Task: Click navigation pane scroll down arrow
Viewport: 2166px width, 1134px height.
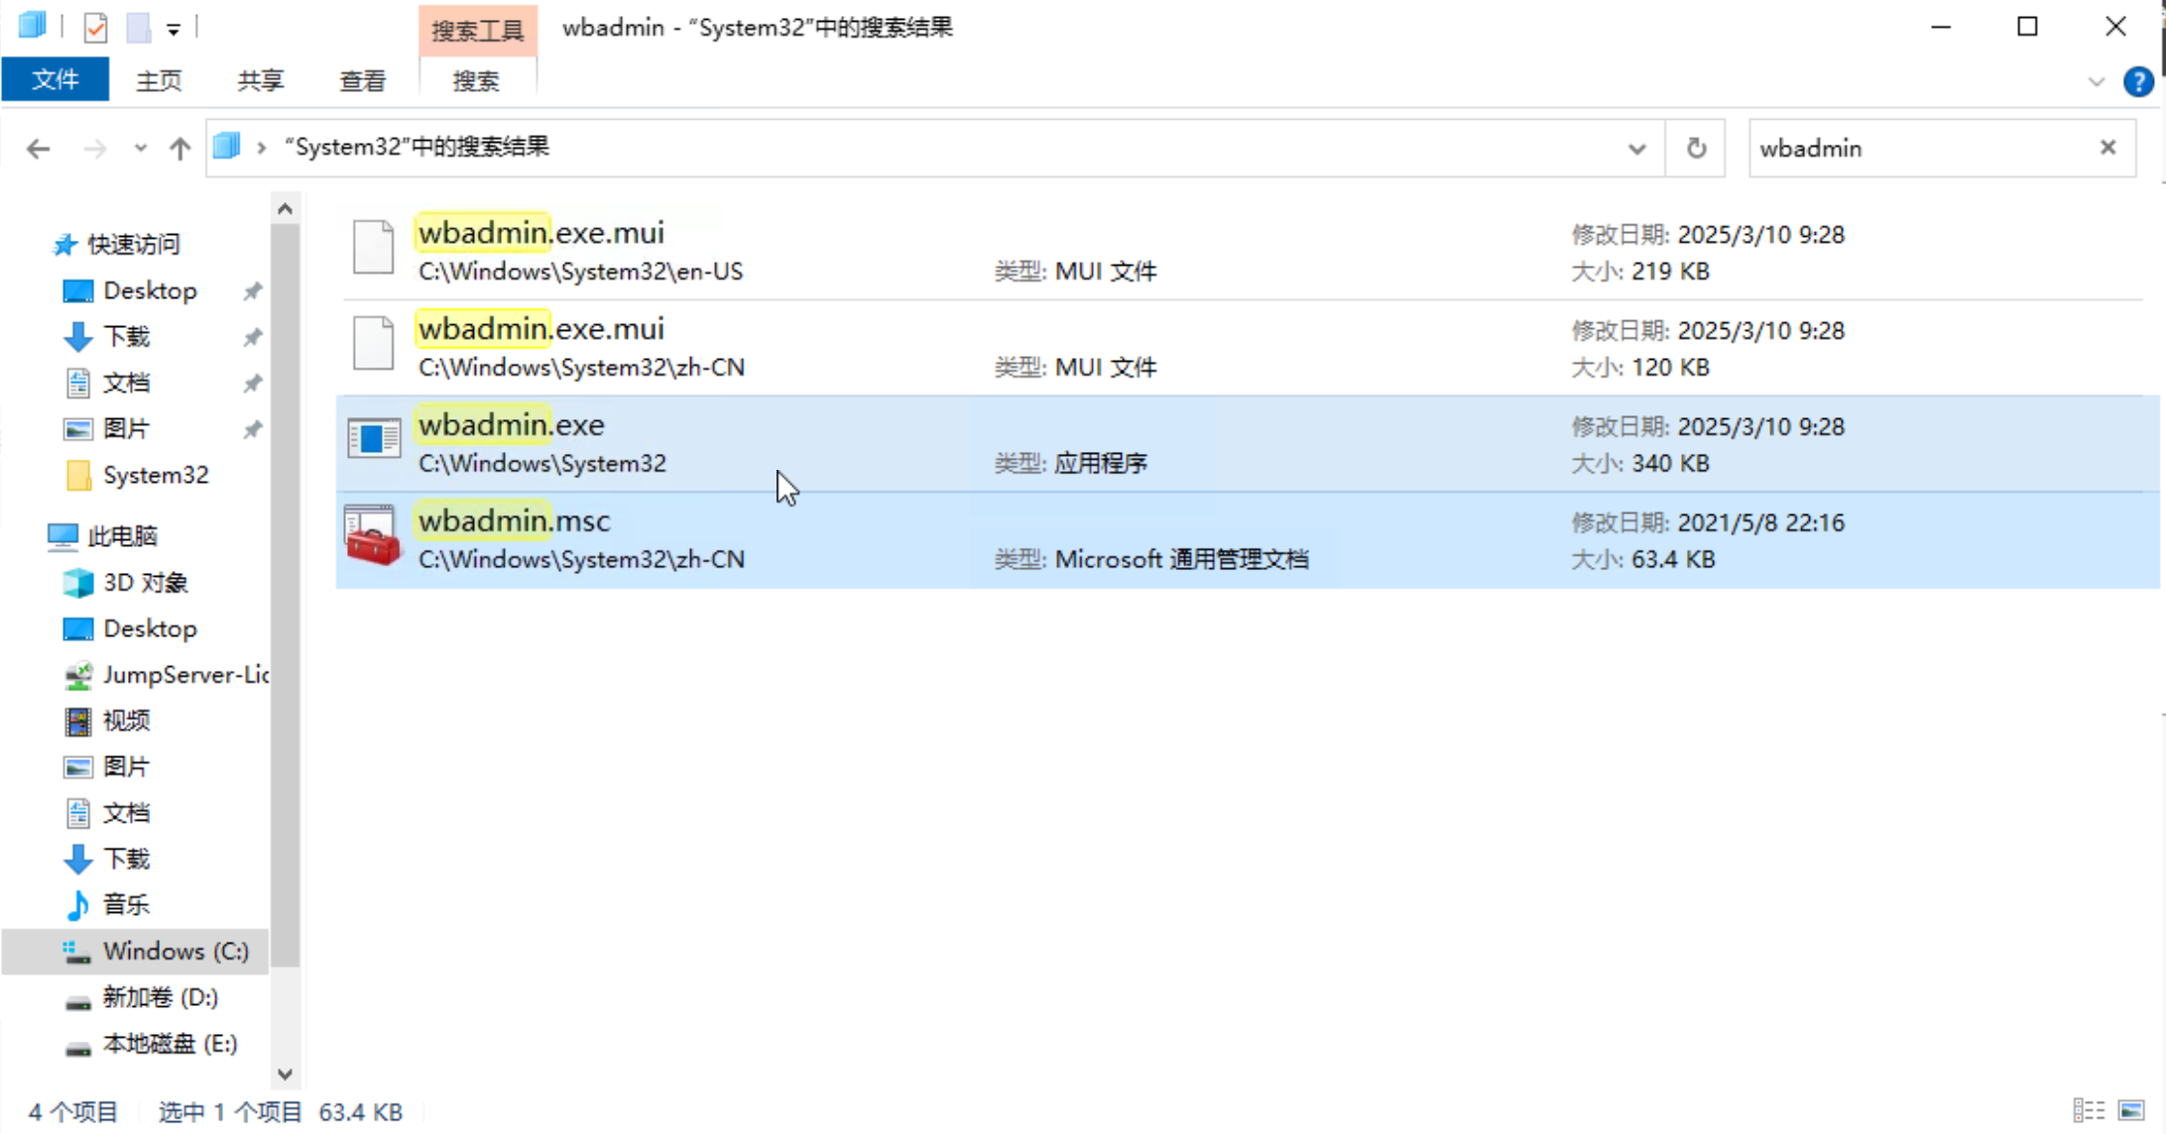Action: coord(285,1075)
